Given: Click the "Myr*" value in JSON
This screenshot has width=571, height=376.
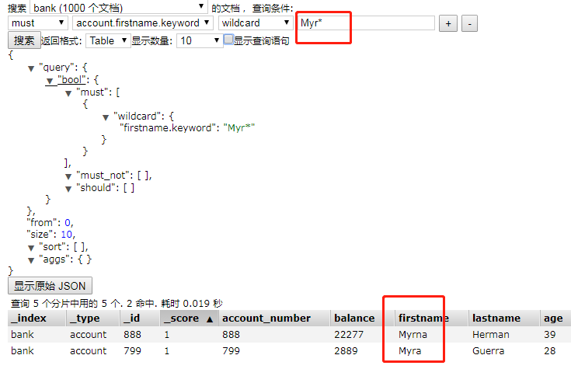Looking at the screenshot, I should (239, 127).
